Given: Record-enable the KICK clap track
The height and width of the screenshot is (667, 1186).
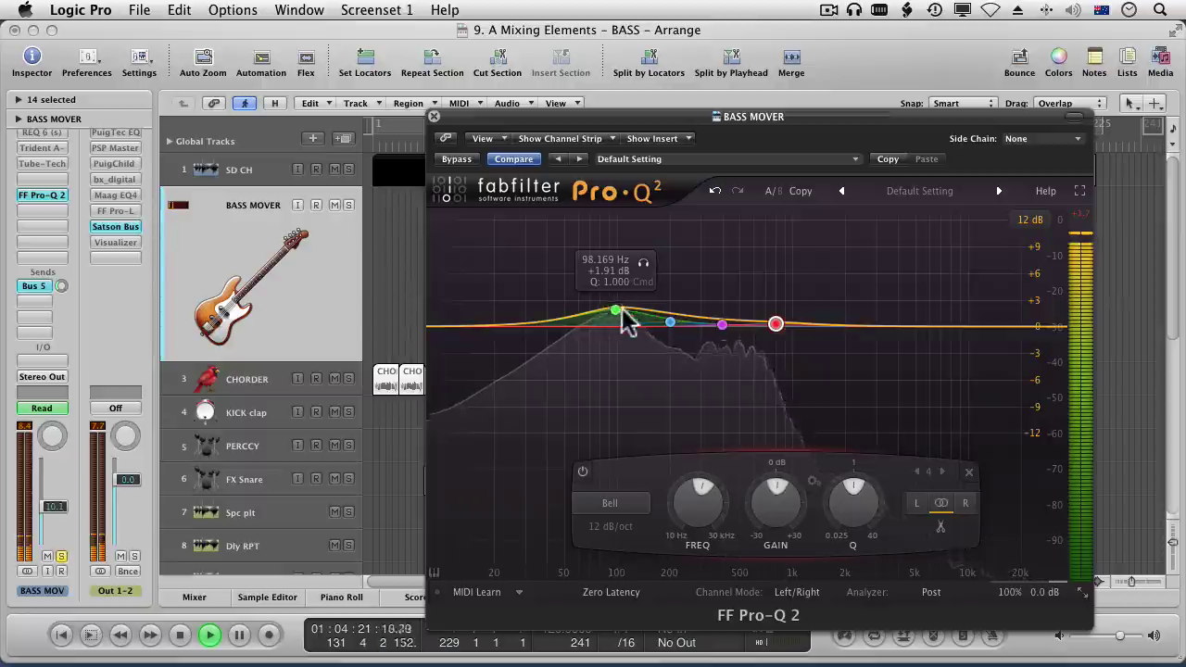Looking at the screenshot, I should point(316,412).
